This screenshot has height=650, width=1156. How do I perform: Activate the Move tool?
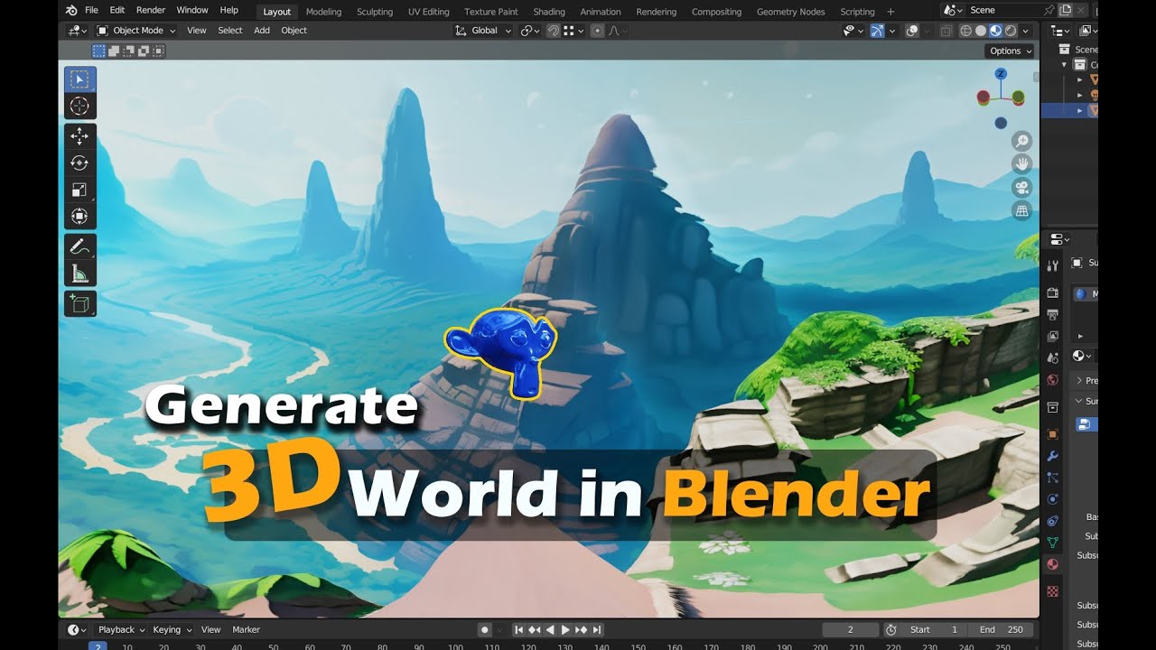pyautogui.click(x=79, y=136)
